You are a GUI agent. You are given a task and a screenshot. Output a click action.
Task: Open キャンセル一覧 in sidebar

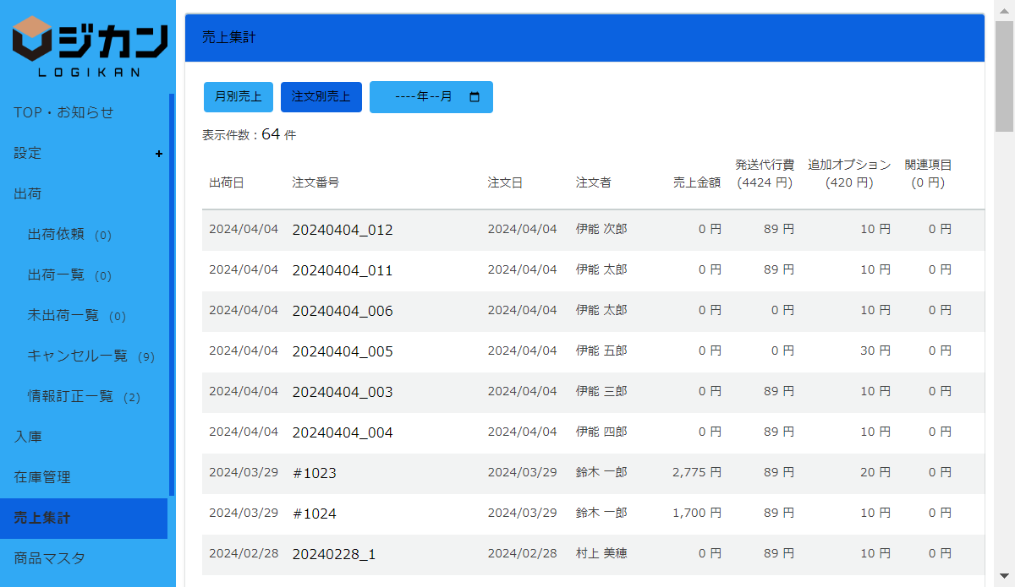click(x=77, y=356)
